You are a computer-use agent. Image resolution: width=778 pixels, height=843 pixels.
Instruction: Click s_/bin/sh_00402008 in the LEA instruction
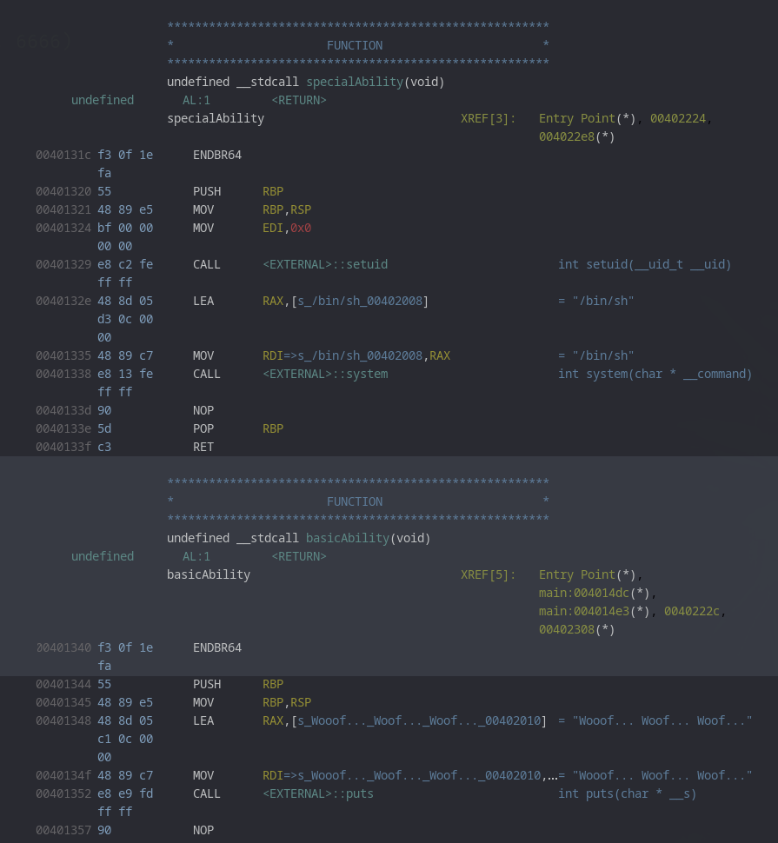click(x=360, y=301)
